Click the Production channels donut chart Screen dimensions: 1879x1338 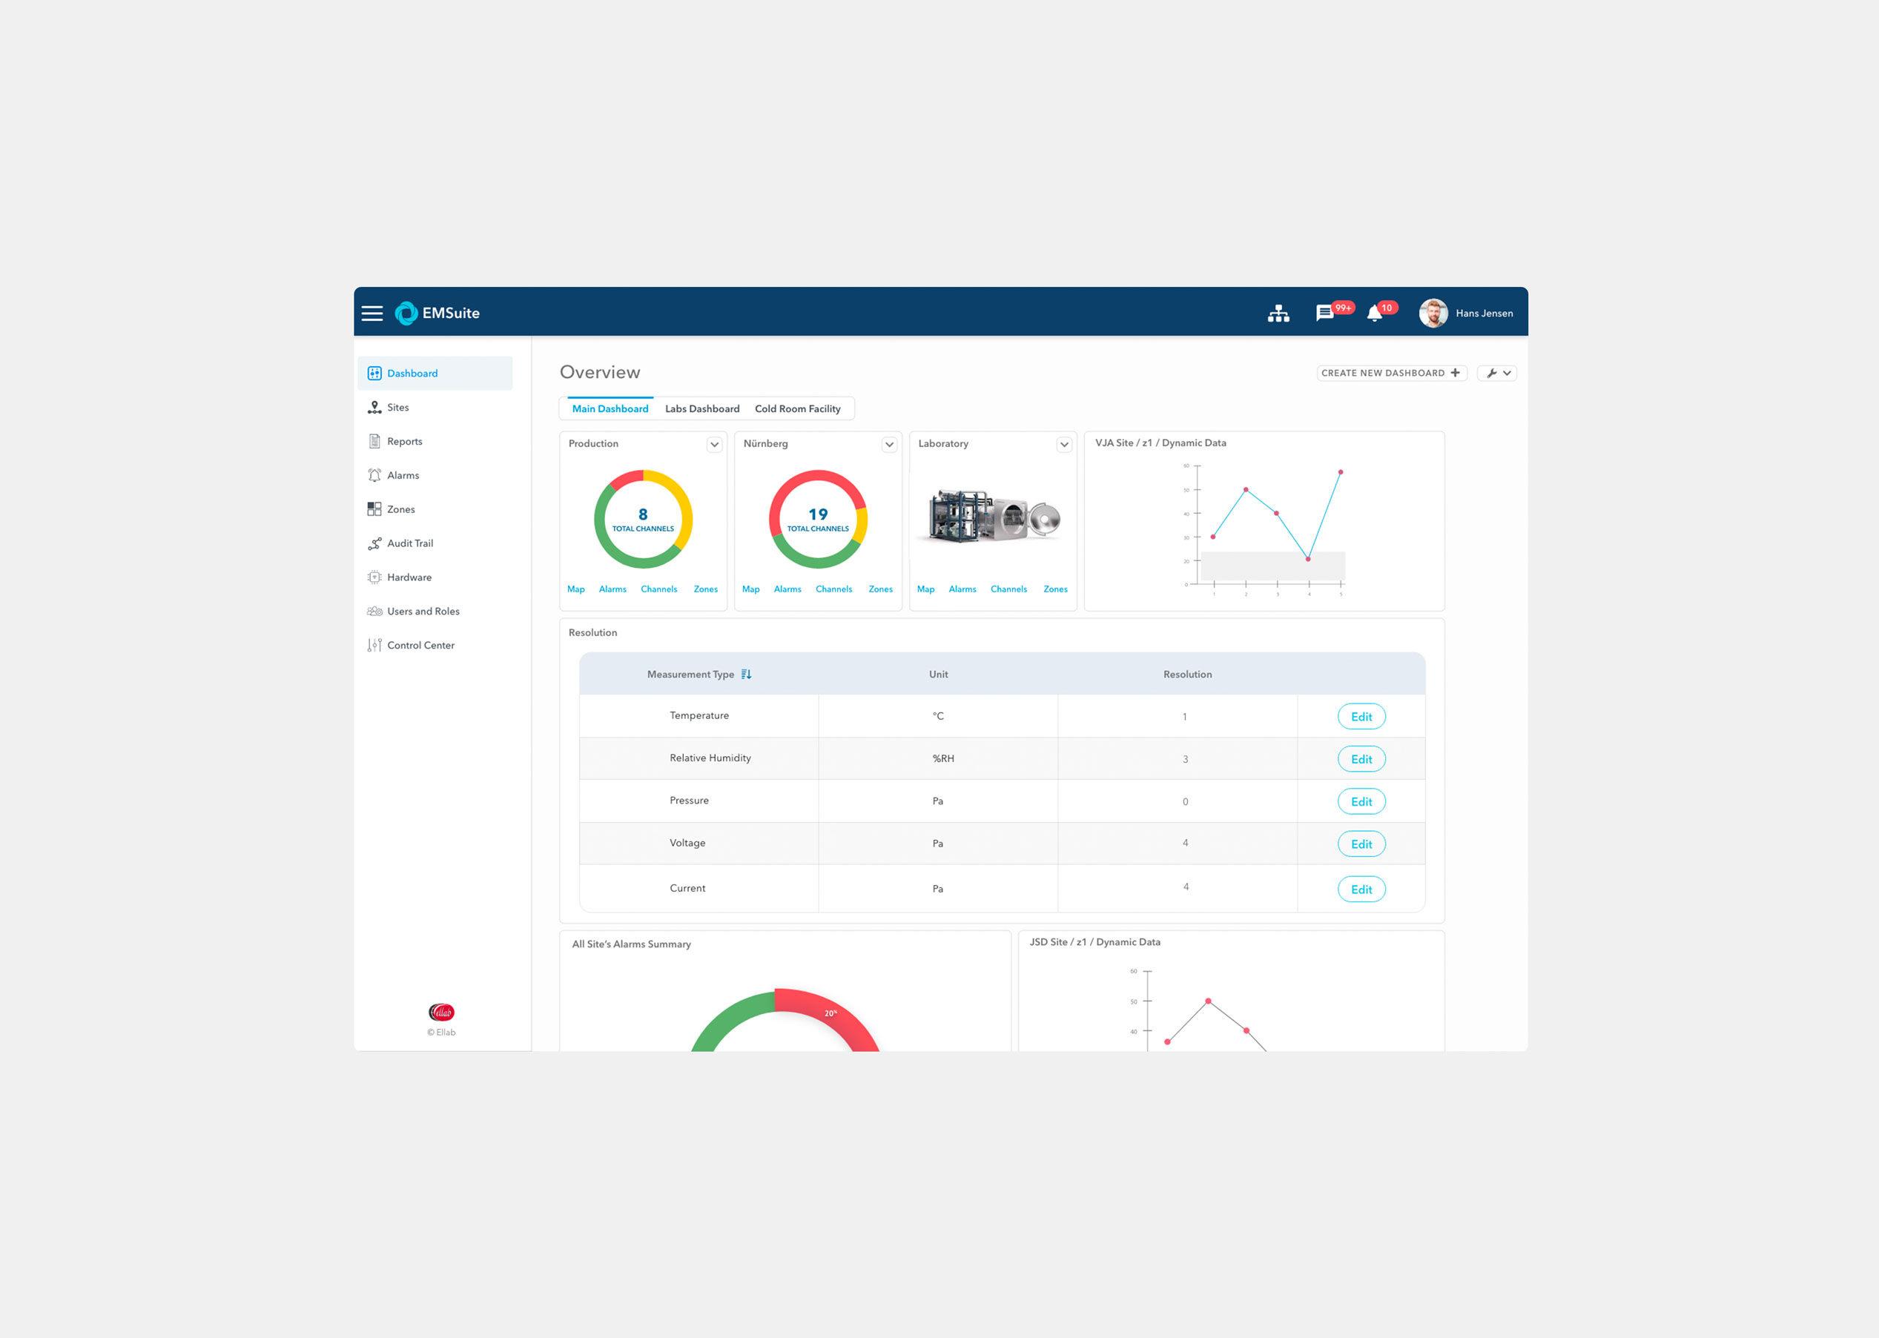tap(643, 519)
